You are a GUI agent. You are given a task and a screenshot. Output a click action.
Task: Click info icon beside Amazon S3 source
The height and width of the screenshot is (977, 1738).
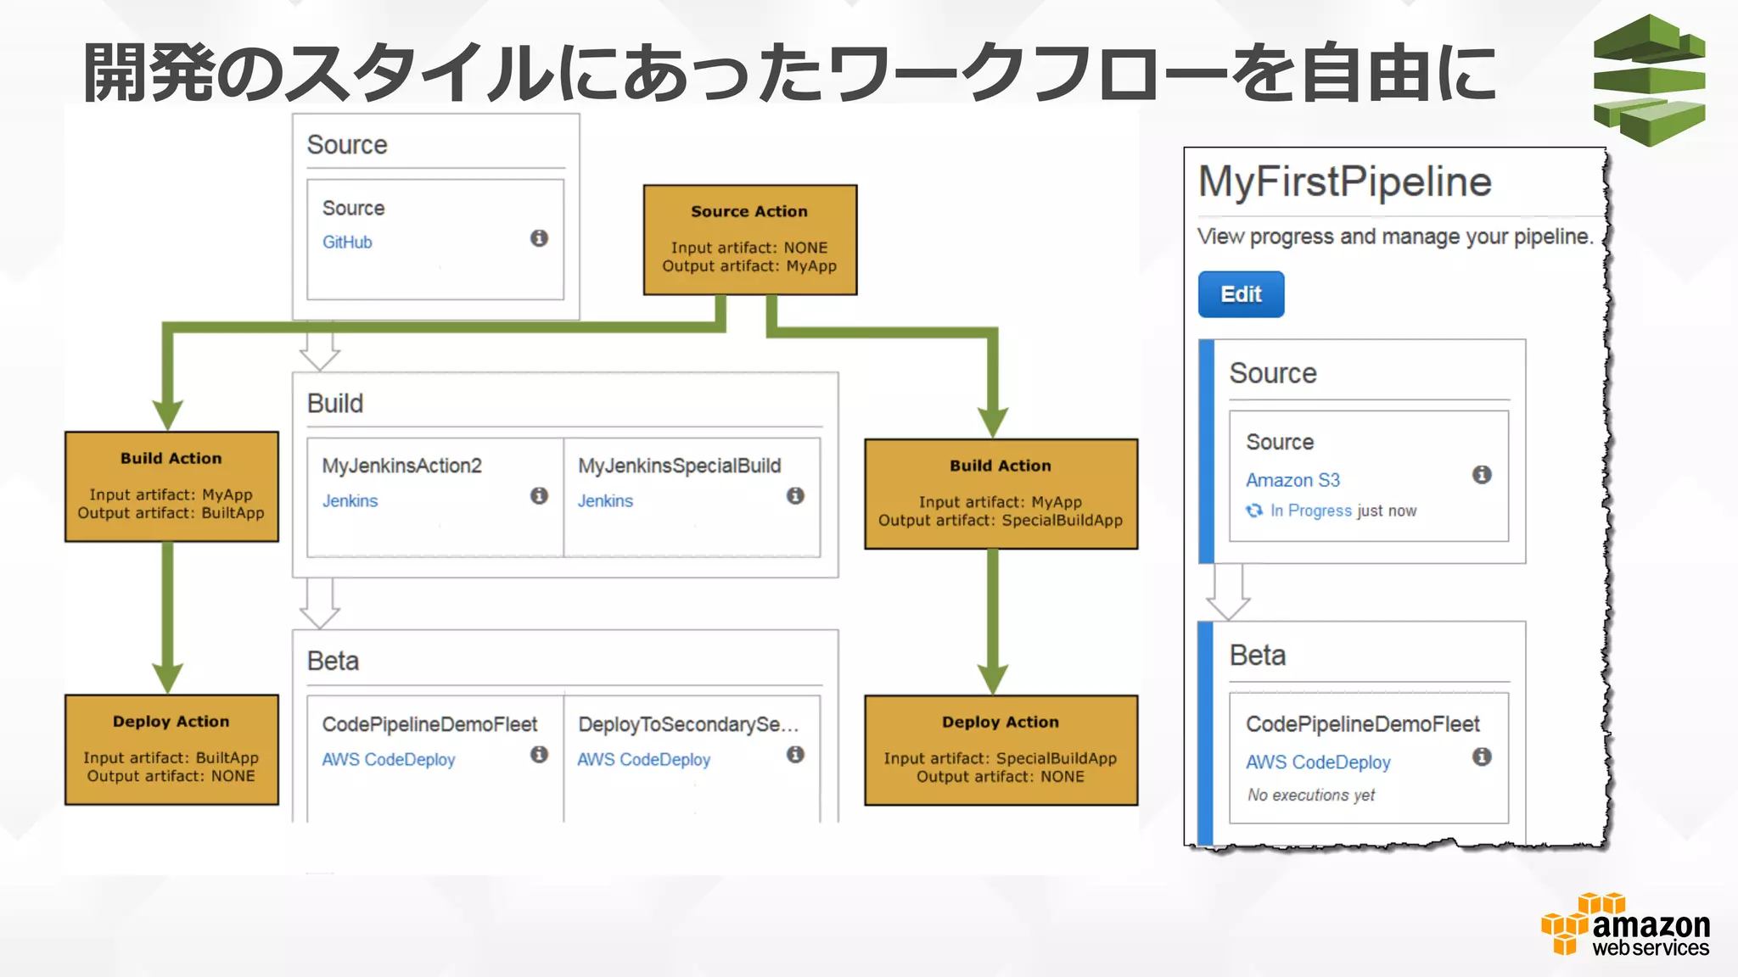(1482, 475)
